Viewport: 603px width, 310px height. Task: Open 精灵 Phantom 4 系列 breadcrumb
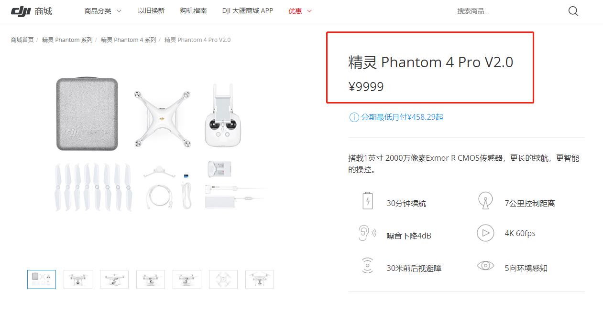tap(128, 40)
